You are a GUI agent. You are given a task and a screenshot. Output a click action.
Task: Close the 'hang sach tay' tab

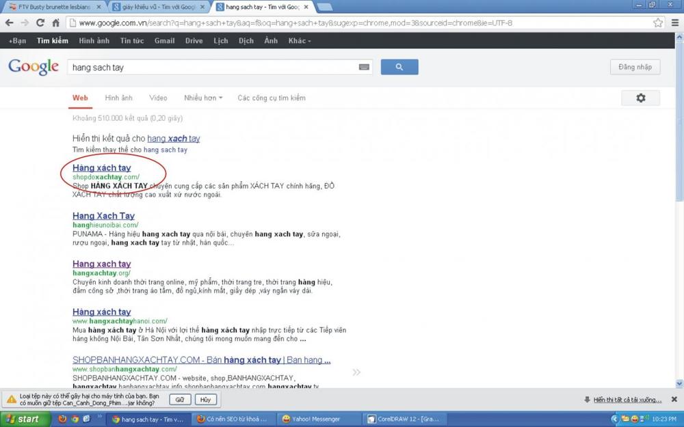(306, 7)
